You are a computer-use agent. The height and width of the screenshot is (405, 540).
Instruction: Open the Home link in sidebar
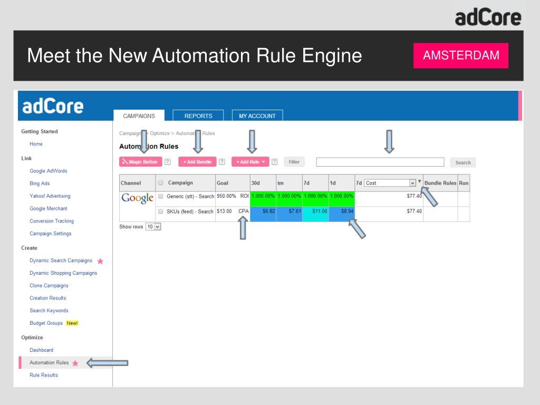[36, 144]
